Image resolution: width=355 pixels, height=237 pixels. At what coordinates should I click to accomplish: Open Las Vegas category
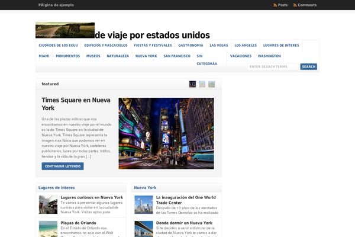click(x=219, y=46)
